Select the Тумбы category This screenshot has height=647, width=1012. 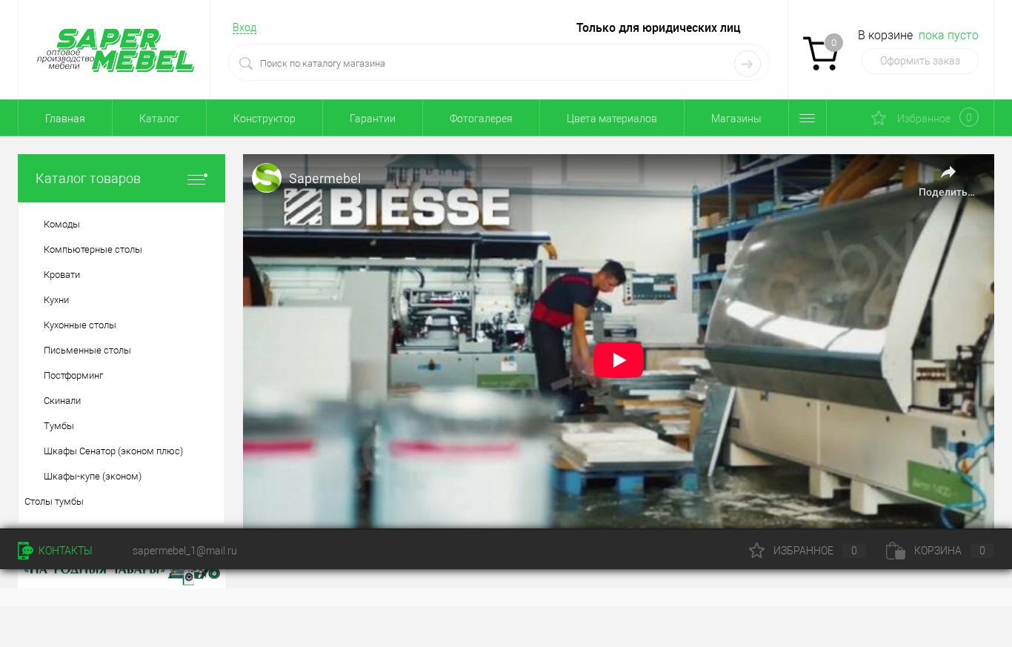(59, 426)
